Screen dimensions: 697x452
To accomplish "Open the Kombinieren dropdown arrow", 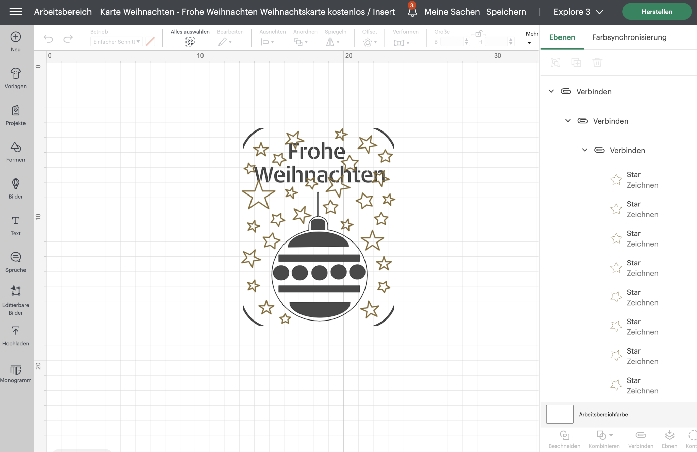I will click(611, 435).
